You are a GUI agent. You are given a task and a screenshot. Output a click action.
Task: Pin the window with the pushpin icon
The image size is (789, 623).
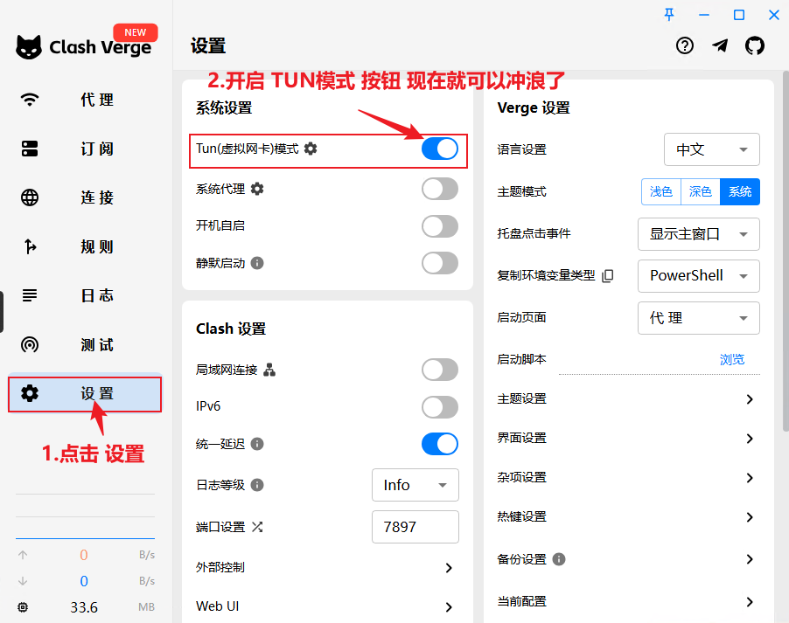point(670,14)
